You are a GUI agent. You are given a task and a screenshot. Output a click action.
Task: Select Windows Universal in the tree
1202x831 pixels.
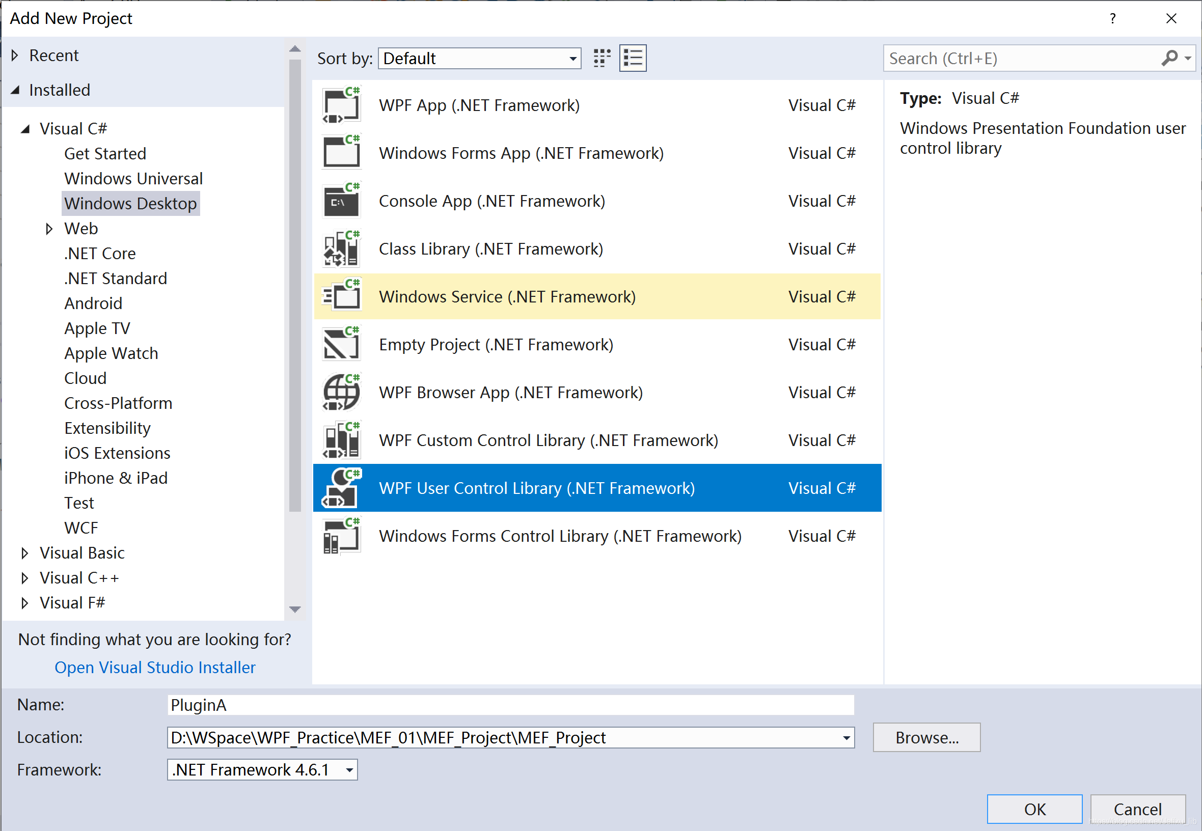(133, 179)
